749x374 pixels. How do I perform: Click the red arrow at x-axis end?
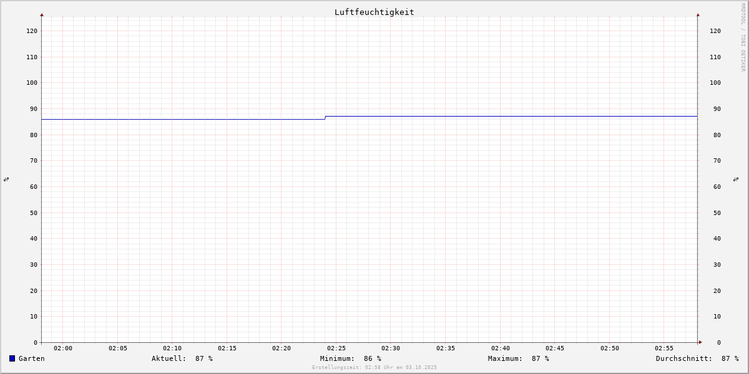(700, 342)
